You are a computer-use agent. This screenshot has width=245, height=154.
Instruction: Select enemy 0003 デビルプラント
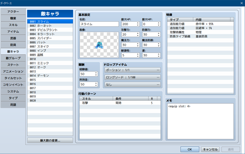click(50, 30)
